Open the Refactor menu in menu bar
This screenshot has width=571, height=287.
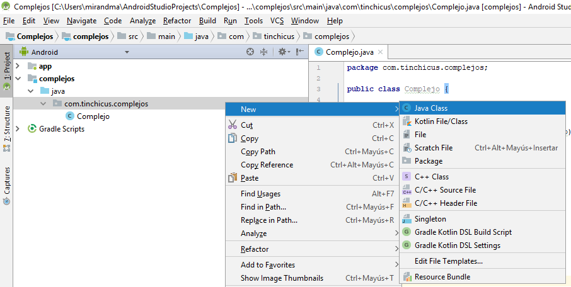pyautogui.click(x=176, y=21)
